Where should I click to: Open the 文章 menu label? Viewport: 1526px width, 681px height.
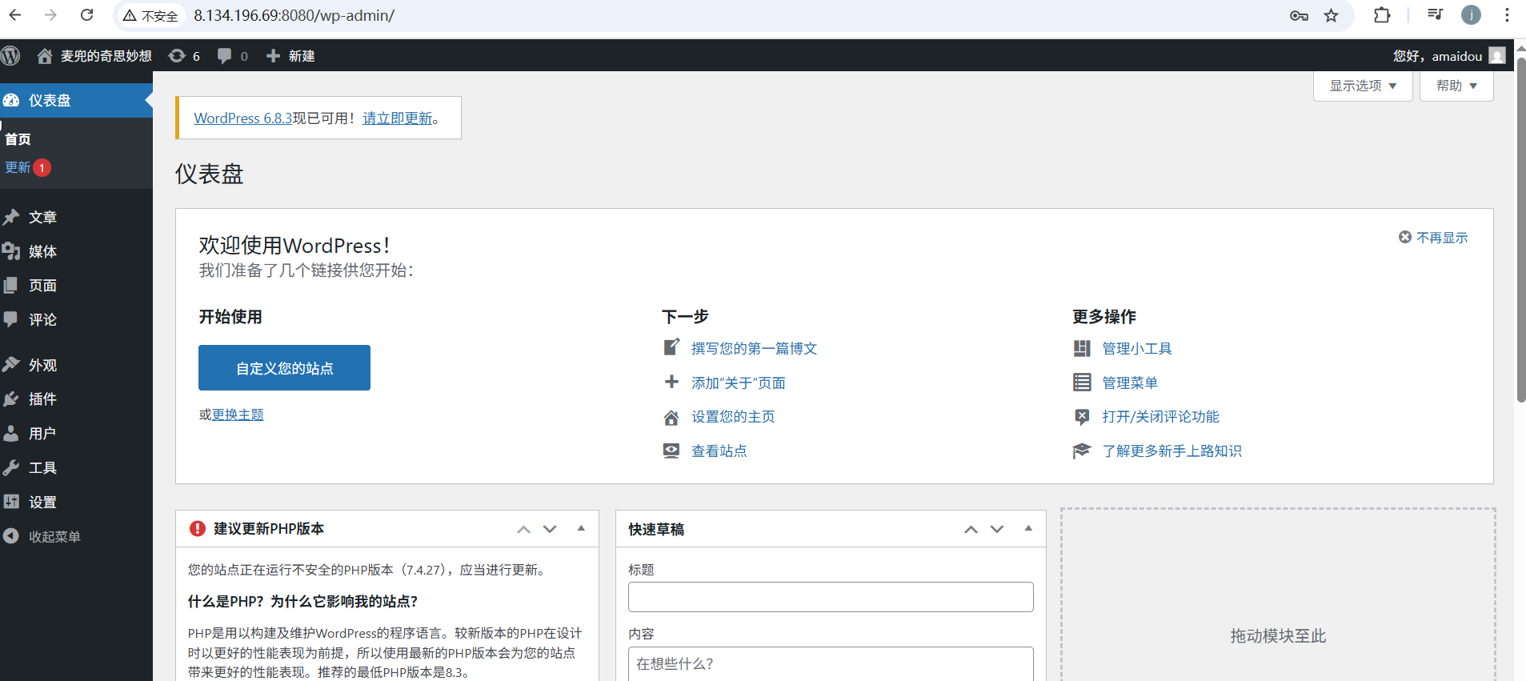click(x=43, y=218)
